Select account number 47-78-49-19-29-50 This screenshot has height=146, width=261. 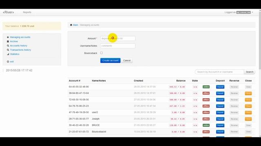coord(79,112)
